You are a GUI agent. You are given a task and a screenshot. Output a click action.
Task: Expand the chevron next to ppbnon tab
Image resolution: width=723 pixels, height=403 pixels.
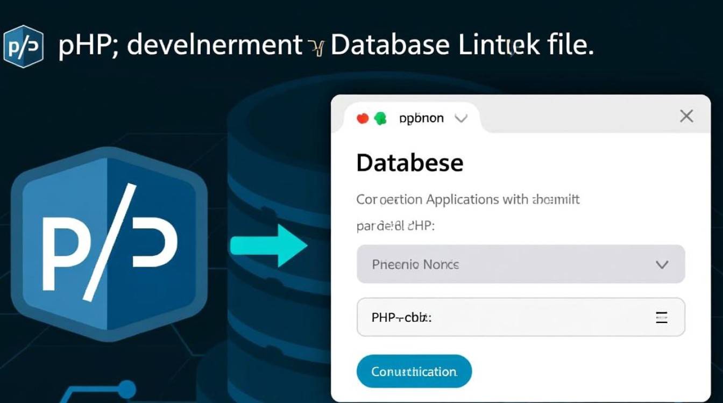tap(461, 119)
